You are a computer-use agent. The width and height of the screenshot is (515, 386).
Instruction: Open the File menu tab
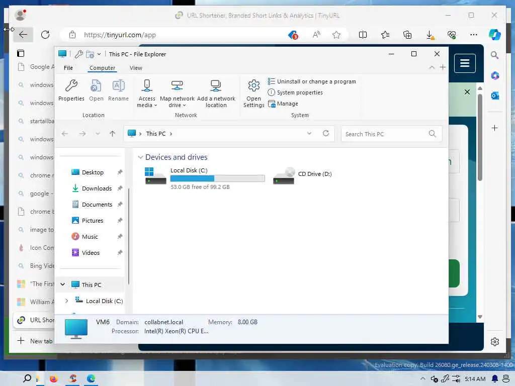click(x=68, y=68)
